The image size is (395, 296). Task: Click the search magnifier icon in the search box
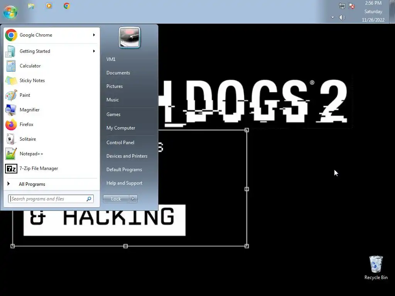pos(89,199)
